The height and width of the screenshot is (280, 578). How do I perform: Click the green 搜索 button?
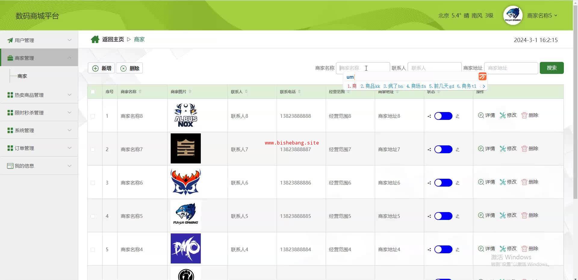click(552, 68)
